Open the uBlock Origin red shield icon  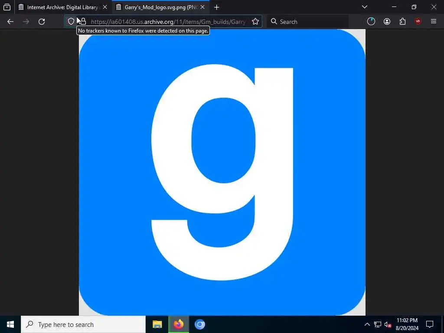(418, 22)
